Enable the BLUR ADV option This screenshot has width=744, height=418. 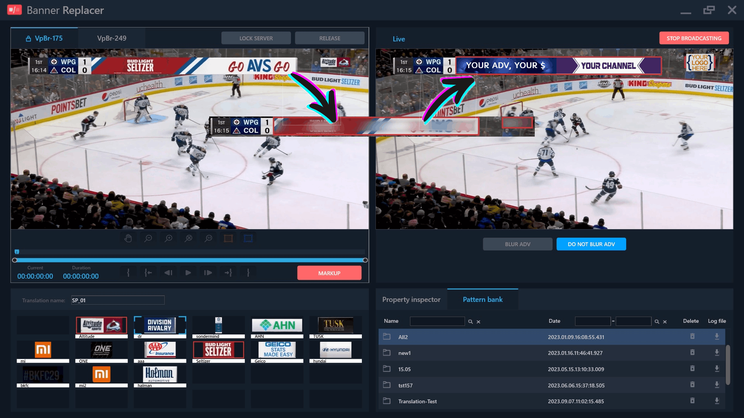(x=517, y=244)
